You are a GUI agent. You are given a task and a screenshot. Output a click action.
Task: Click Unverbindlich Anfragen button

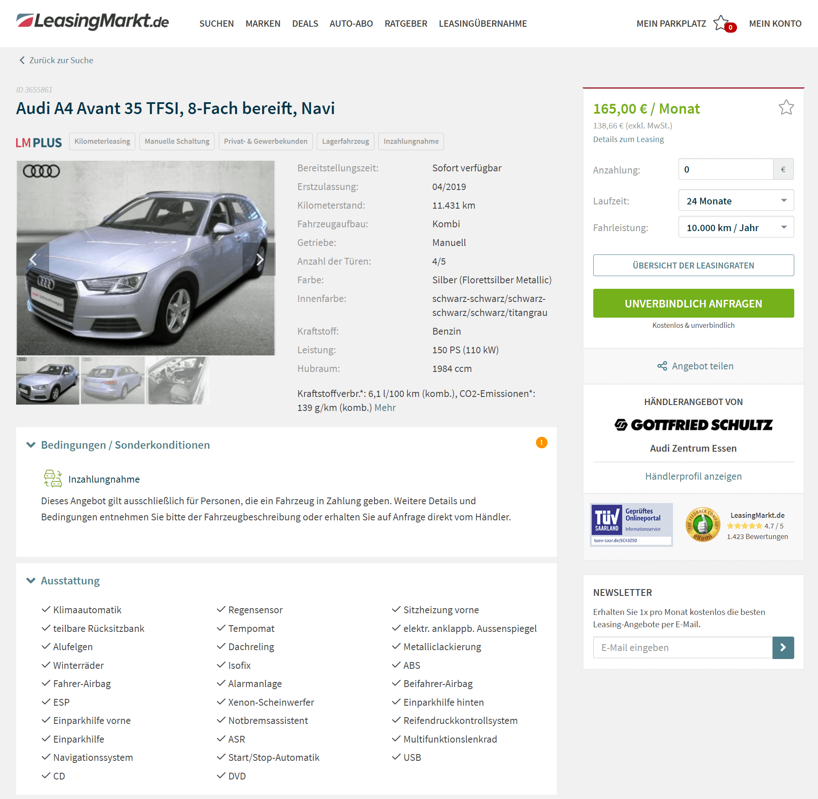pyautogui.click(x=693, y=303)
